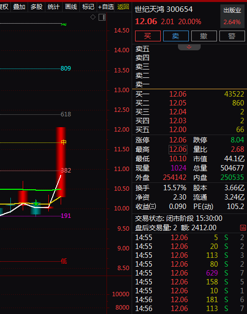This screenshot has width=247, height=314.
Task: Click the cyan 809 Fibonacci level label
Action: click(66, 69)
